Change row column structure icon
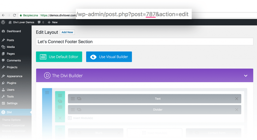Screen dimensions: 257x140 pyautogui.click(x=60, y=107)
